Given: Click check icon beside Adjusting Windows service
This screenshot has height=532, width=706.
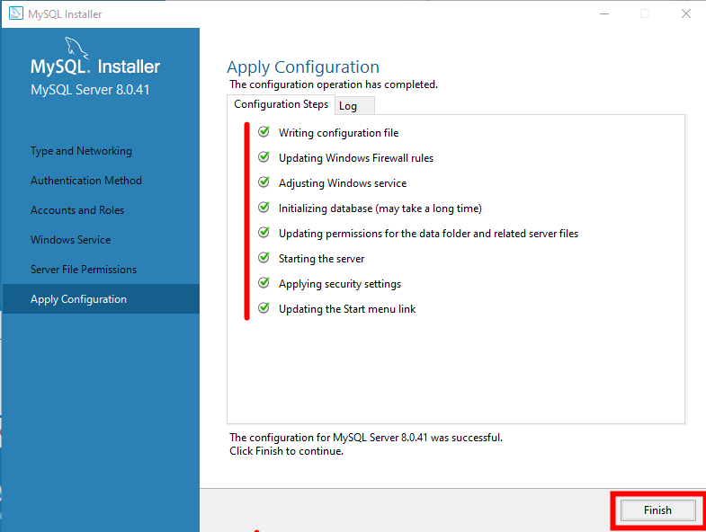Looking at the screenshot, I should 264,182.
